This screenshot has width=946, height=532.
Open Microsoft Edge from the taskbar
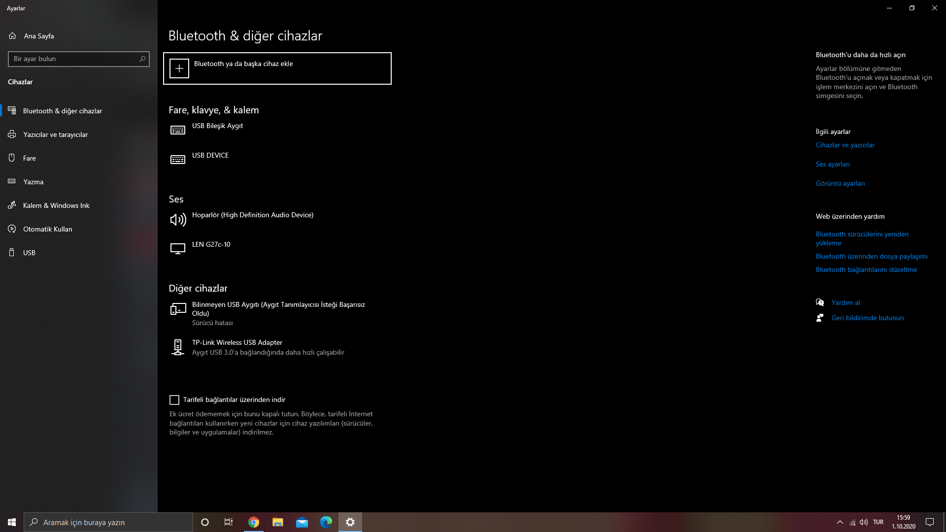click(326, 522)
